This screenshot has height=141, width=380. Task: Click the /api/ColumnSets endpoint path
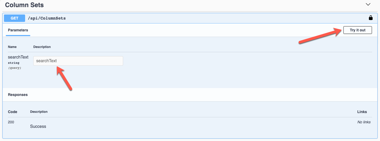(47, 18)
